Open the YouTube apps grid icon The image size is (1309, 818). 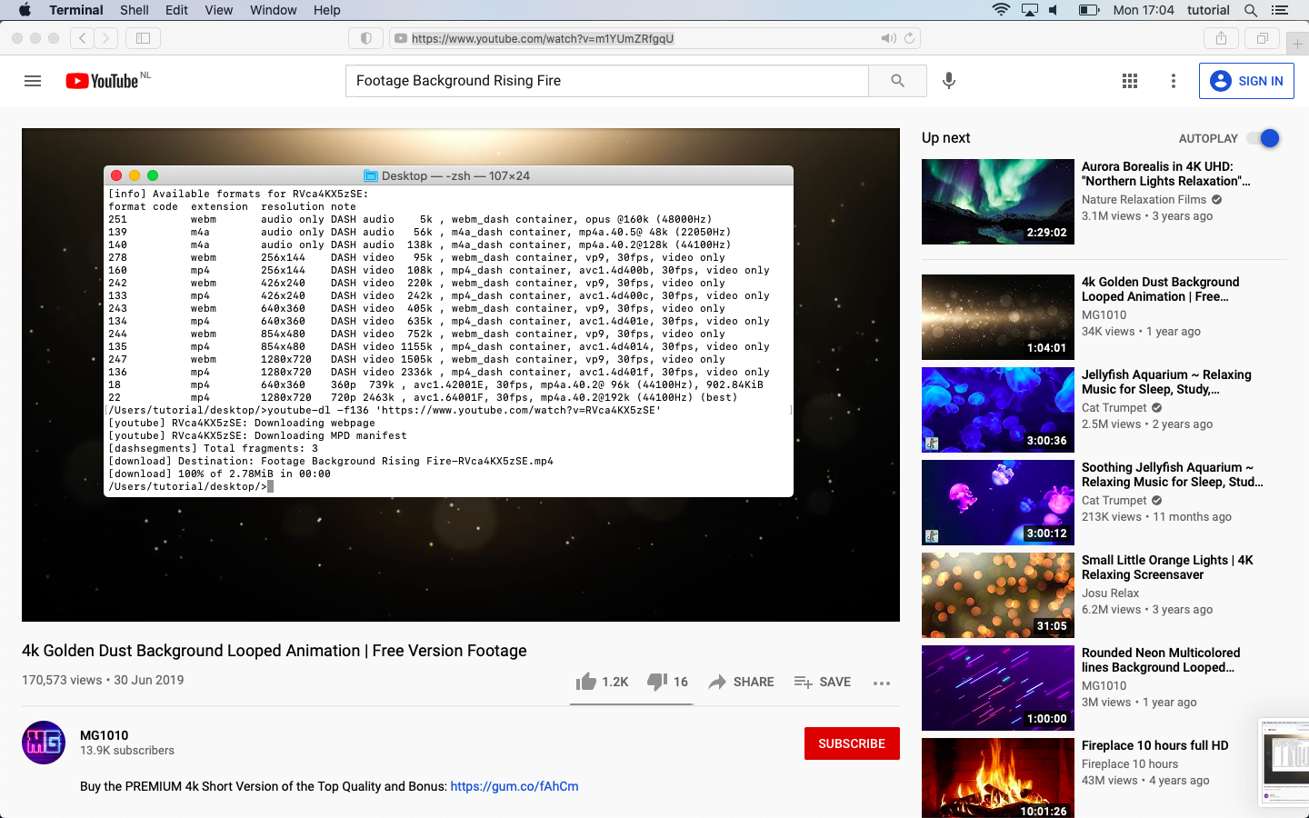(1130, 81)
